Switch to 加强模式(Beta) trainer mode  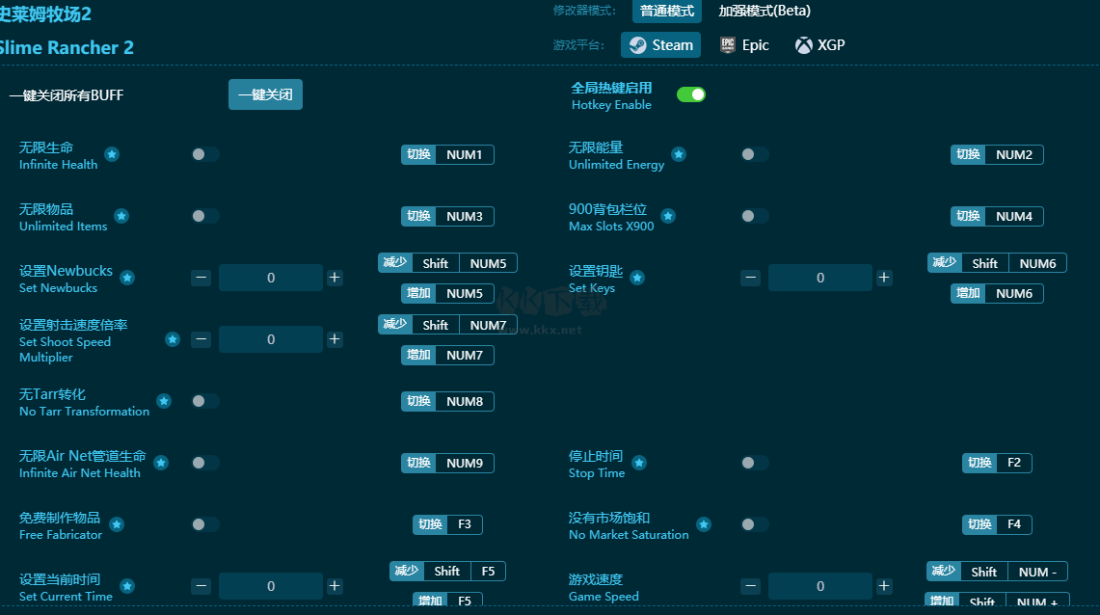tap(765, 11)
